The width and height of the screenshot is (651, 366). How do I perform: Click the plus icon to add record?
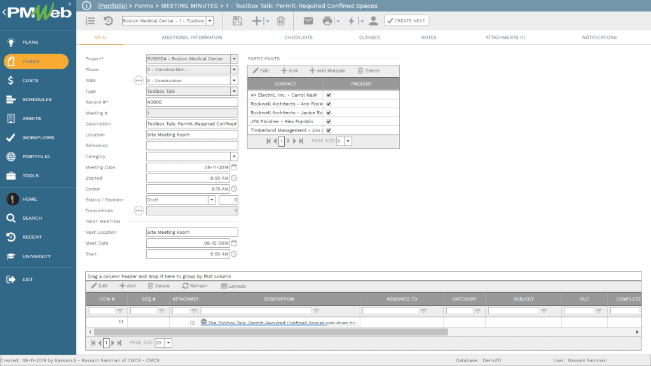257,21
